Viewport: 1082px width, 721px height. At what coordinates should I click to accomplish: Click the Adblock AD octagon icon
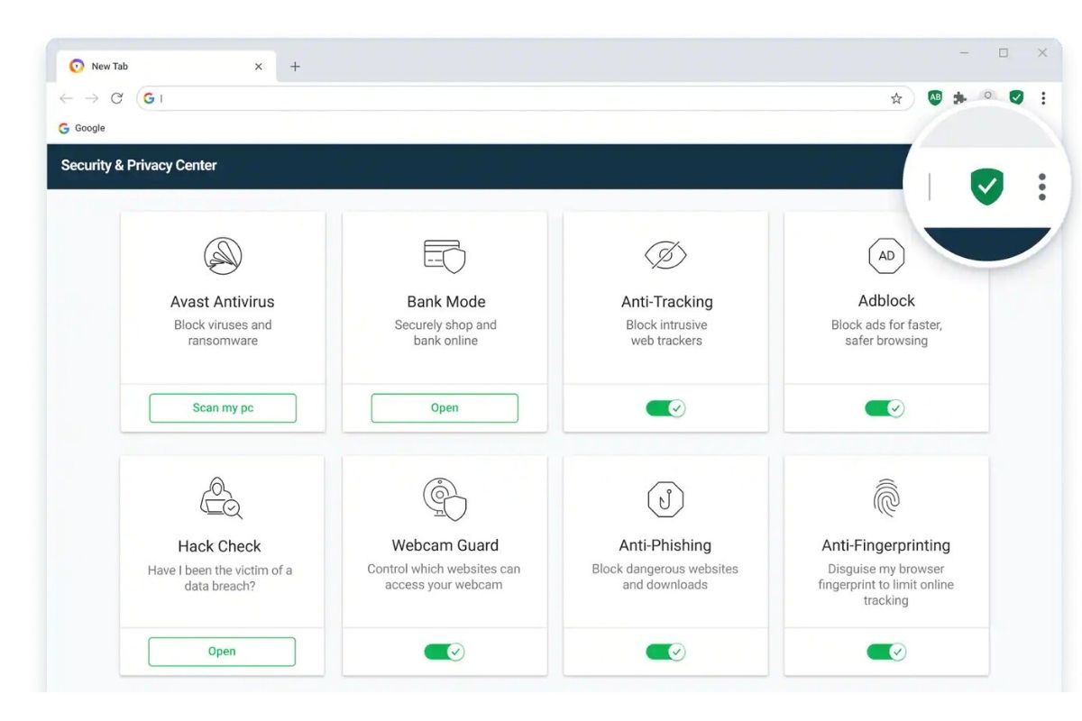886,256
